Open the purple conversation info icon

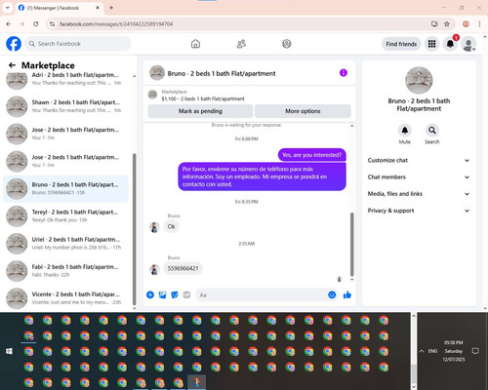coord(344,73)
